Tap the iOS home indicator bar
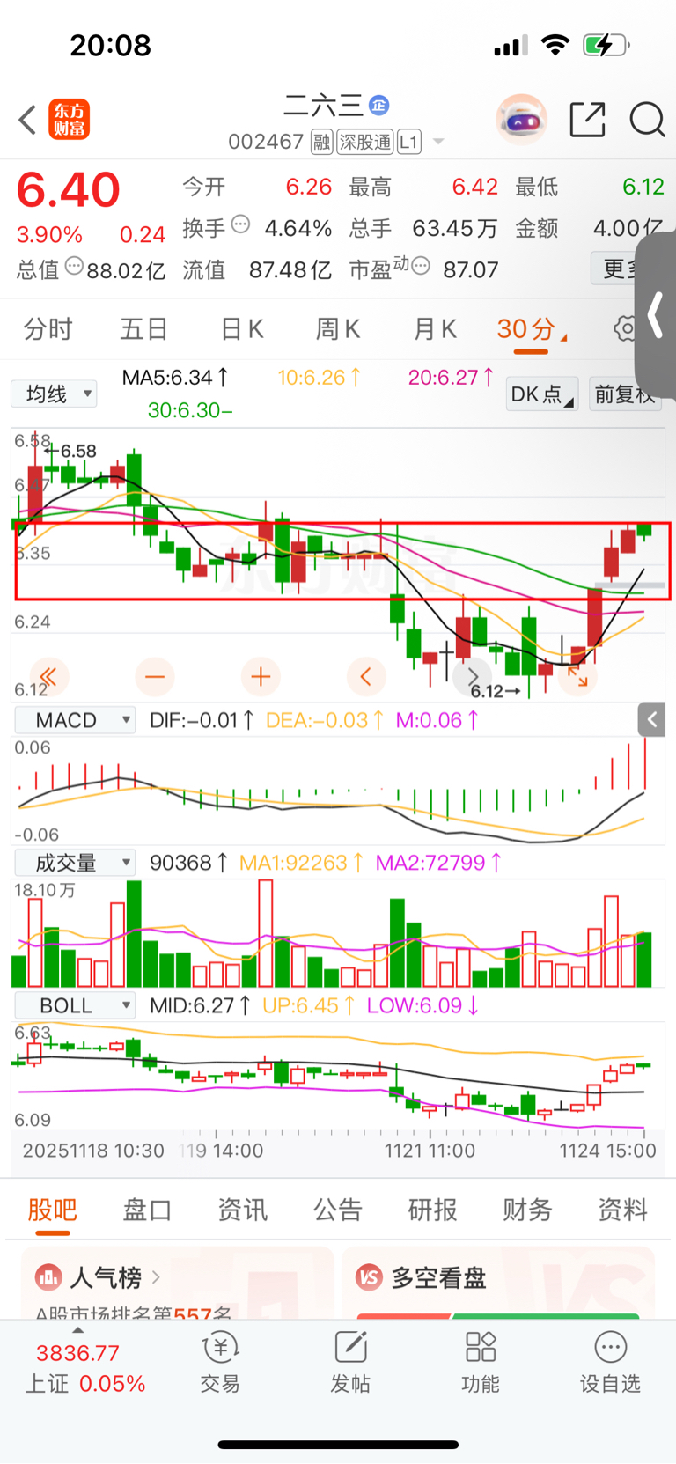 coord(338,1445)
